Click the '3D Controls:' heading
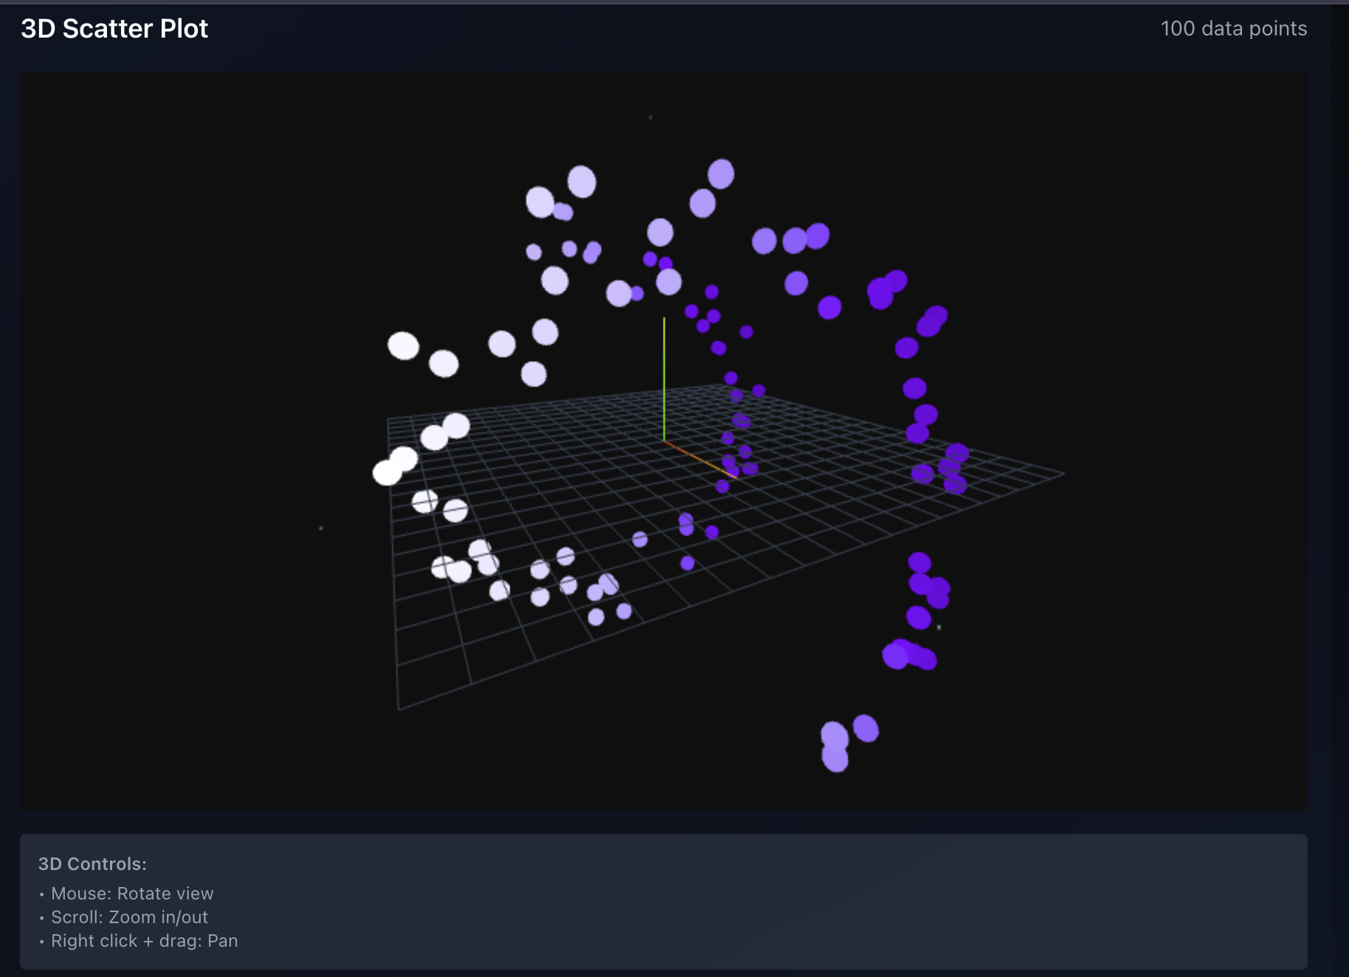 pos(92,863)
